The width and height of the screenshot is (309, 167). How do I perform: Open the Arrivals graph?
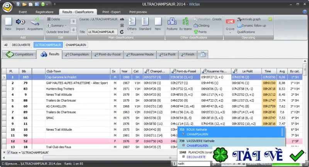point(249,19)
